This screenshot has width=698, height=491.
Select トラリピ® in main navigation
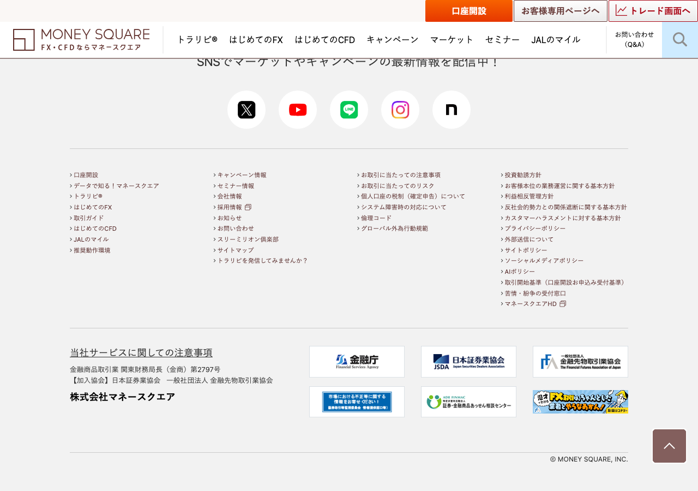(x=197, y=39)
